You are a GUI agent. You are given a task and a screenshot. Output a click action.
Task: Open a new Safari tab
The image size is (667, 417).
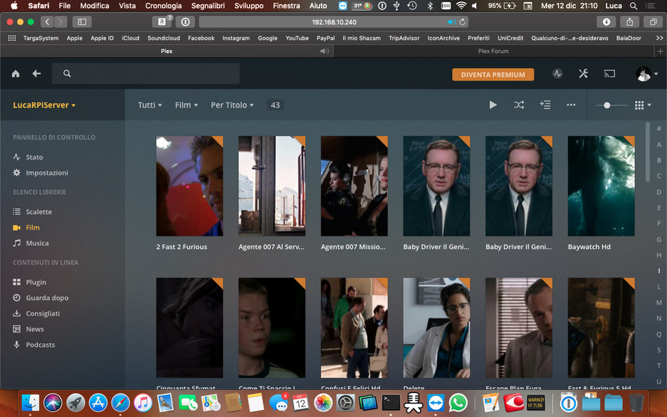pyautogui.click(x=660, y=51)
